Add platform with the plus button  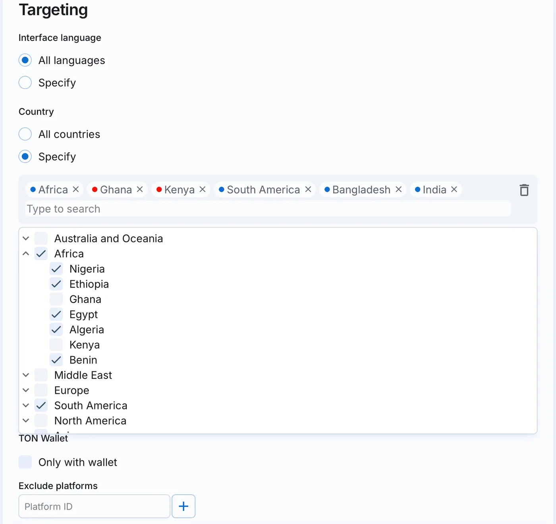(183, 506)
